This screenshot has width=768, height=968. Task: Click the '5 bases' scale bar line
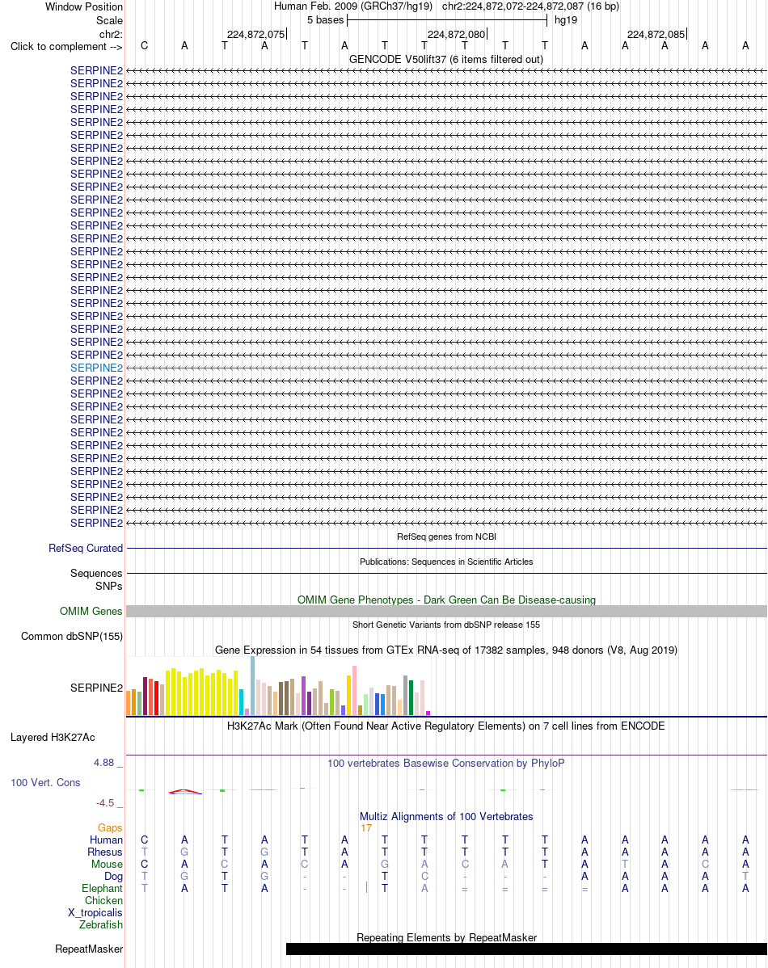click(x=447, y=20)
